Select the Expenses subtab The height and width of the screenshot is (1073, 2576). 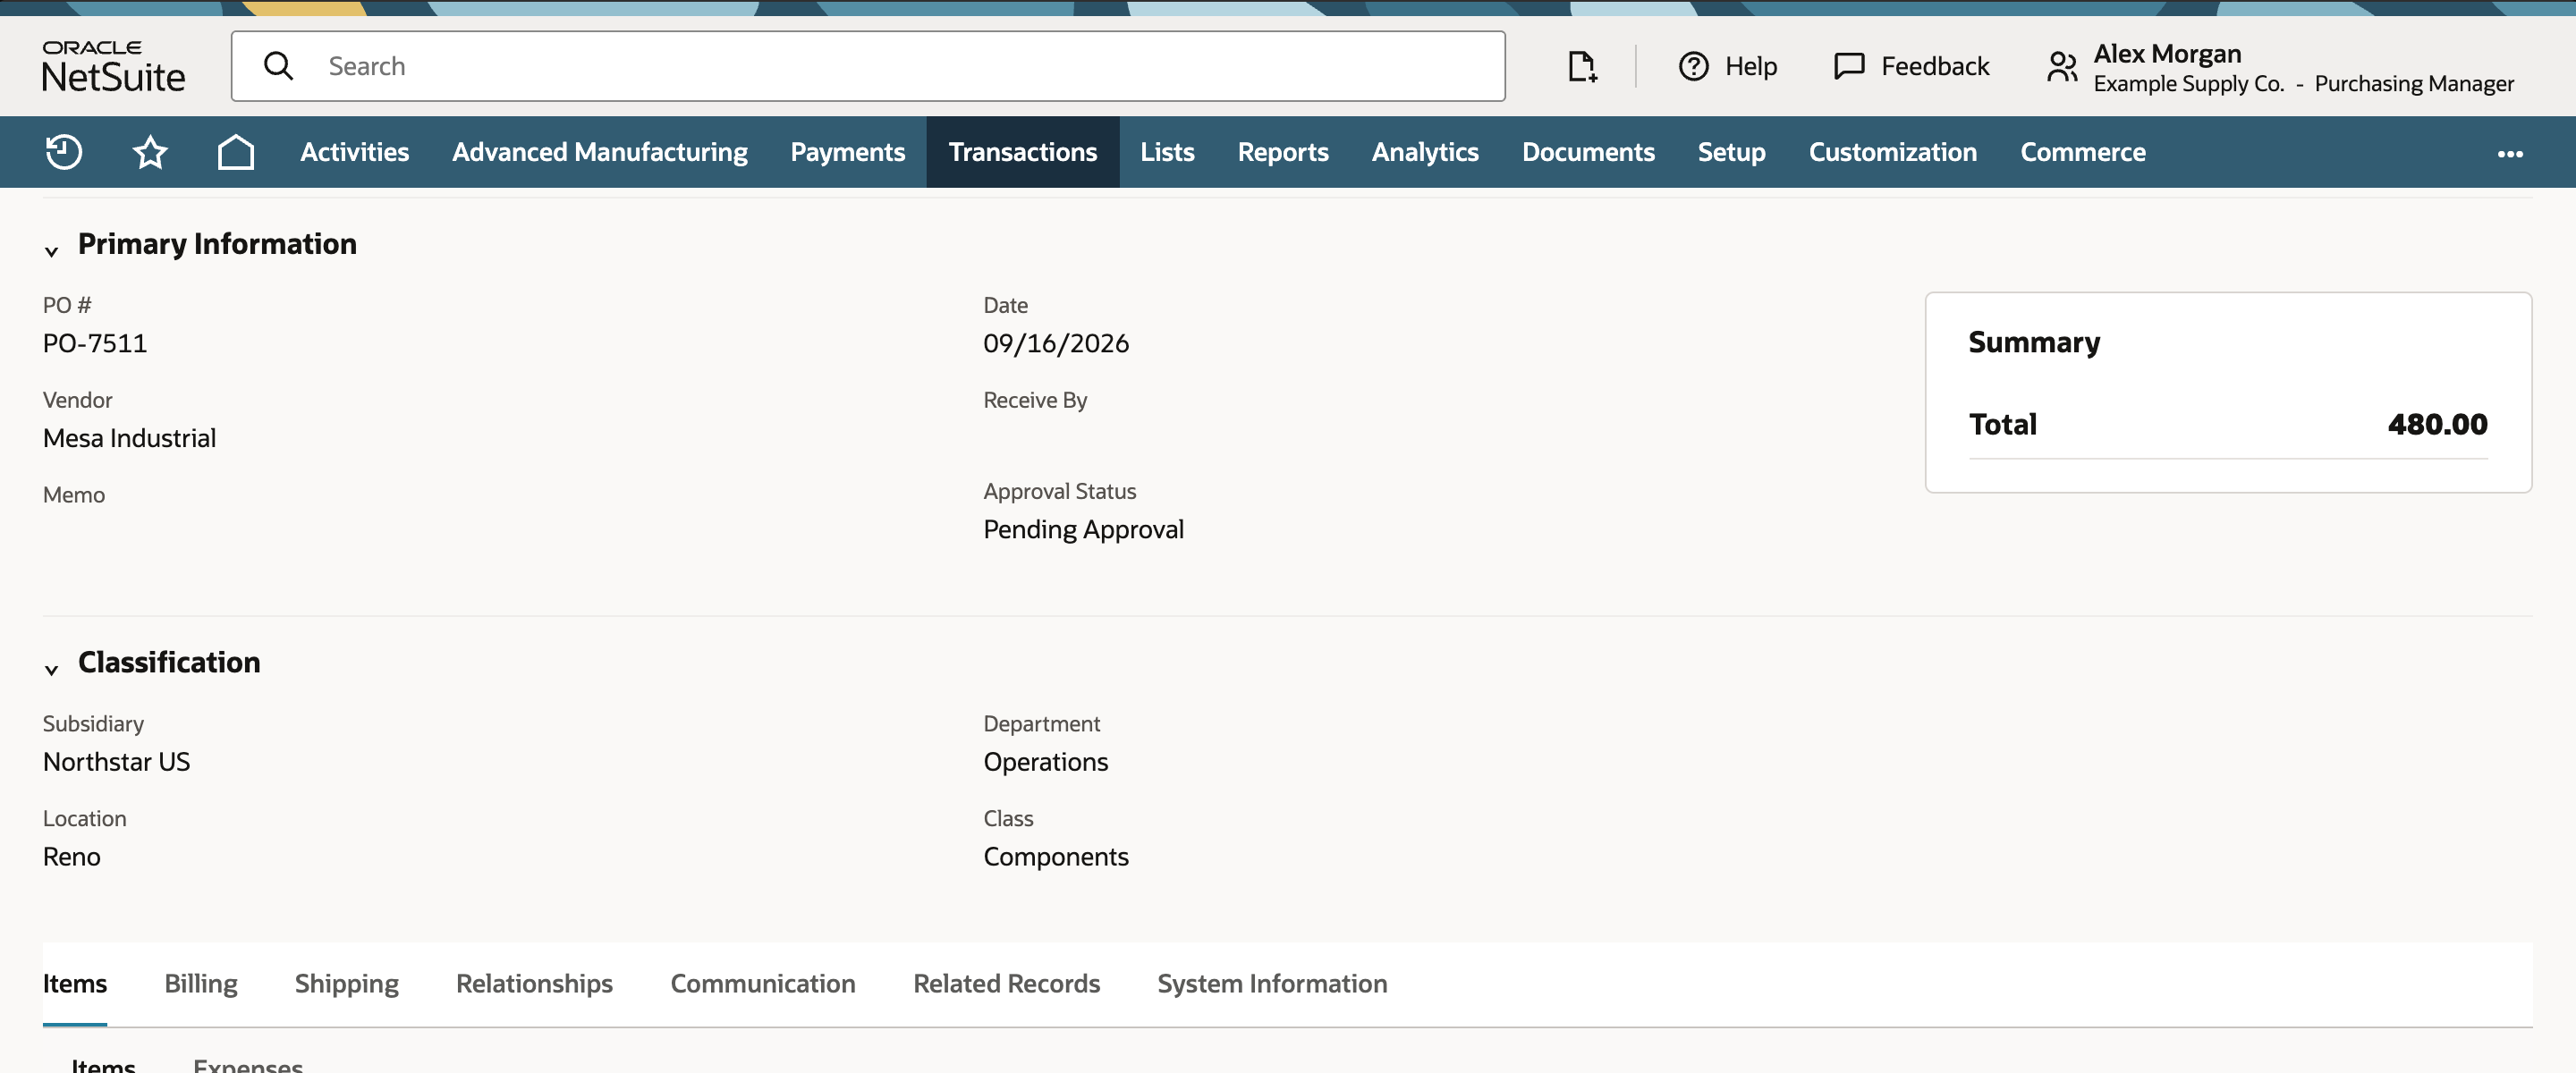pyautogui.click(x=248, y=1064)
